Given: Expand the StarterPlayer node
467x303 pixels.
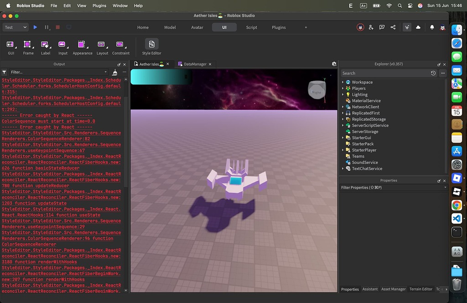Looking at the screenshot, I should (343, 150).
